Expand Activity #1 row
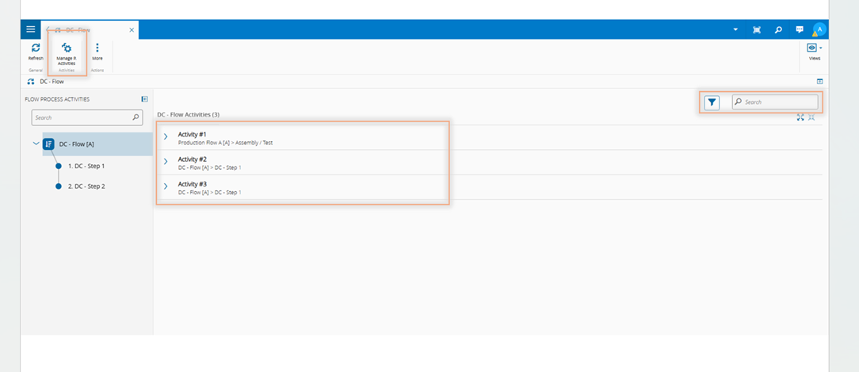Viewport: 859px width, 372px height. click(x=166, y=137)
